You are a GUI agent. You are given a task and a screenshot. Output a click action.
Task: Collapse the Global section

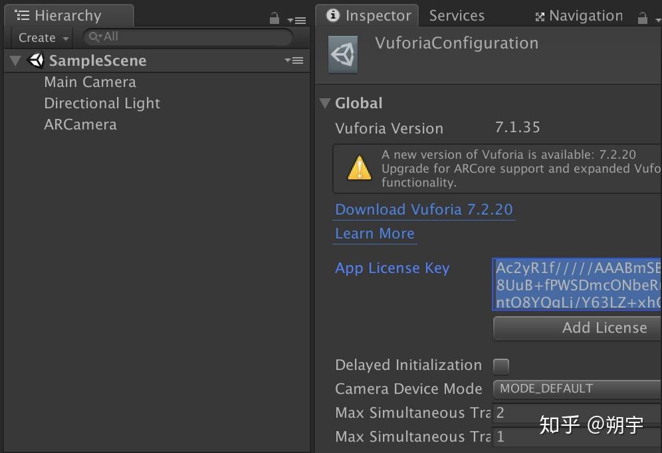point(325,103)
